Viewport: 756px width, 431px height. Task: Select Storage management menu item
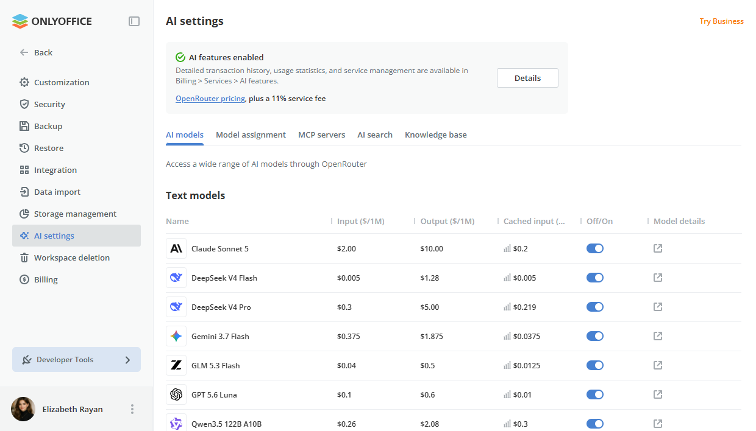click(x=76, y=214)
